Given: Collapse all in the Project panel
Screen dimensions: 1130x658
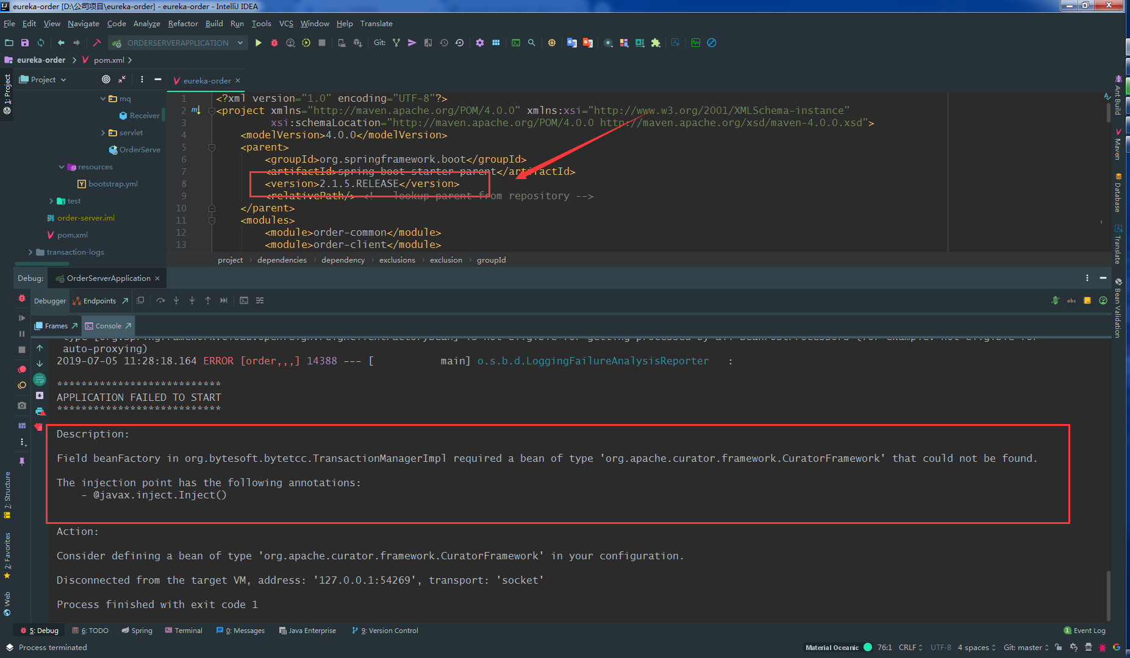Looking at the screenshot, I should pos(122,79).
